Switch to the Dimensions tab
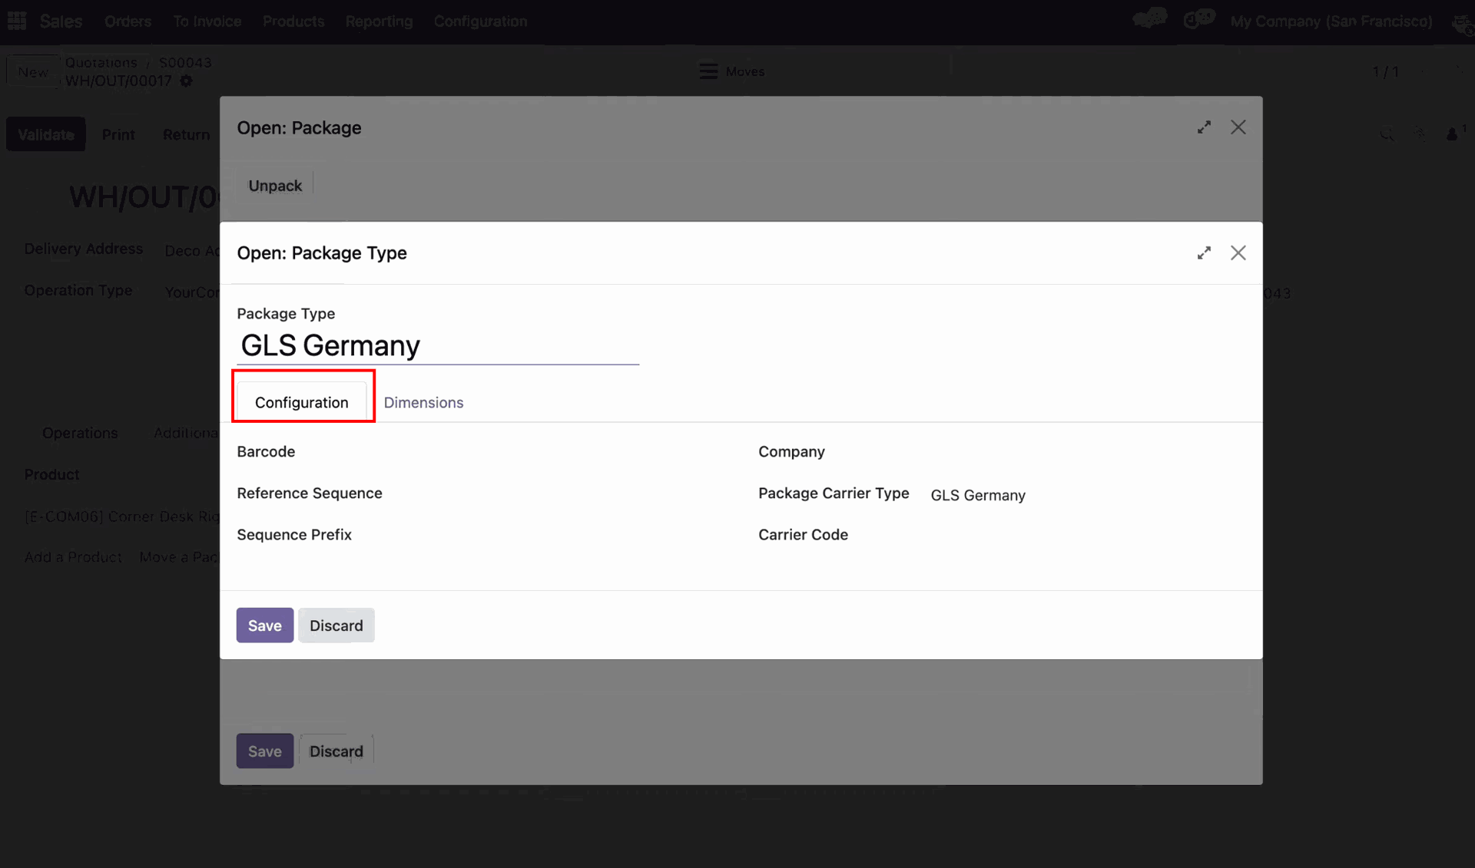Screen dimensions: 1475x868 [x=423, y=403]
